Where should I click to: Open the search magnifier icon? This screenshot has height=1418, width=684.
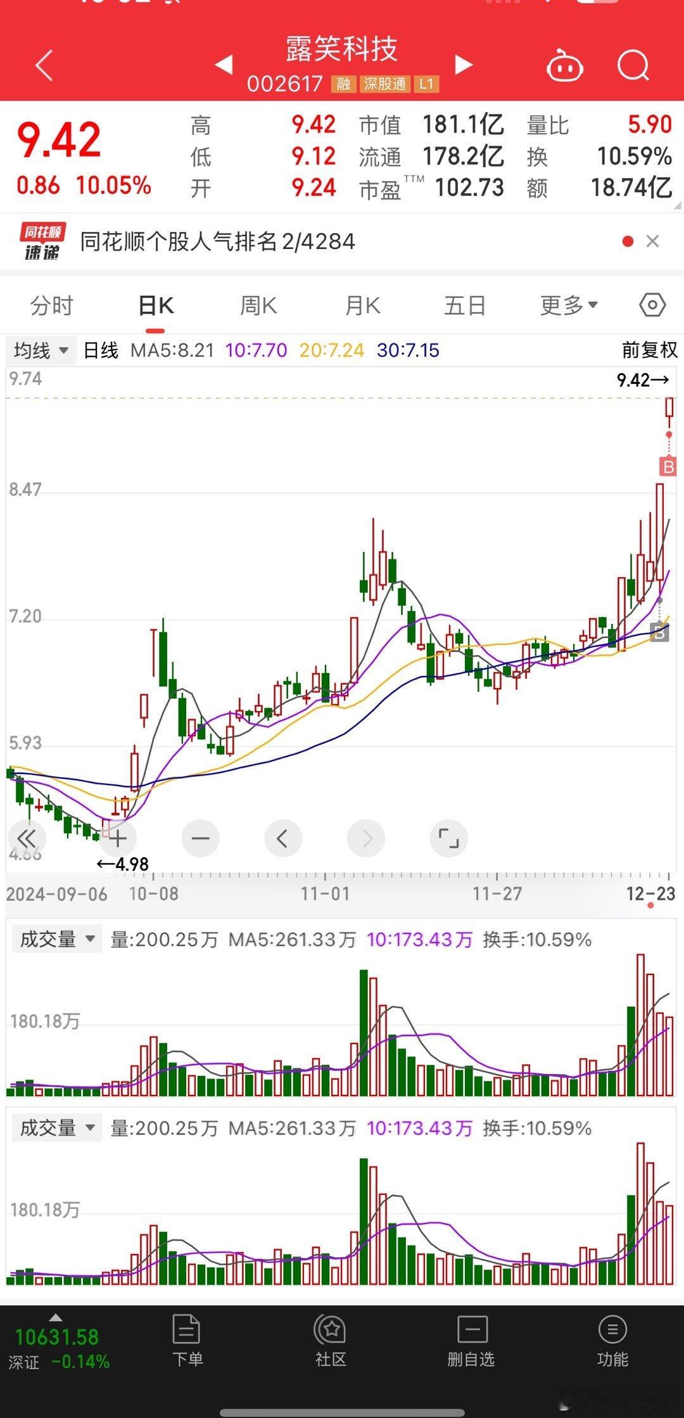[633, 65]
